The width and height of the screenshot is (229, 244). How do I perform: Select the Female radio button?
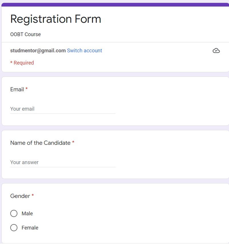[14, 228]
